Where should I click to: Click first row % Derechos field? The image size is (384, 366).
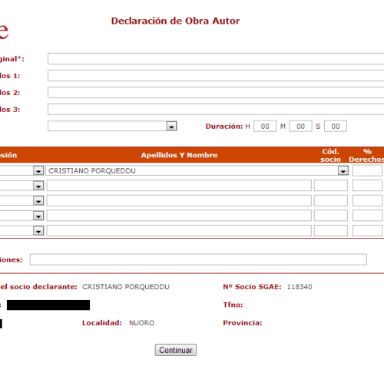(367, 170)
